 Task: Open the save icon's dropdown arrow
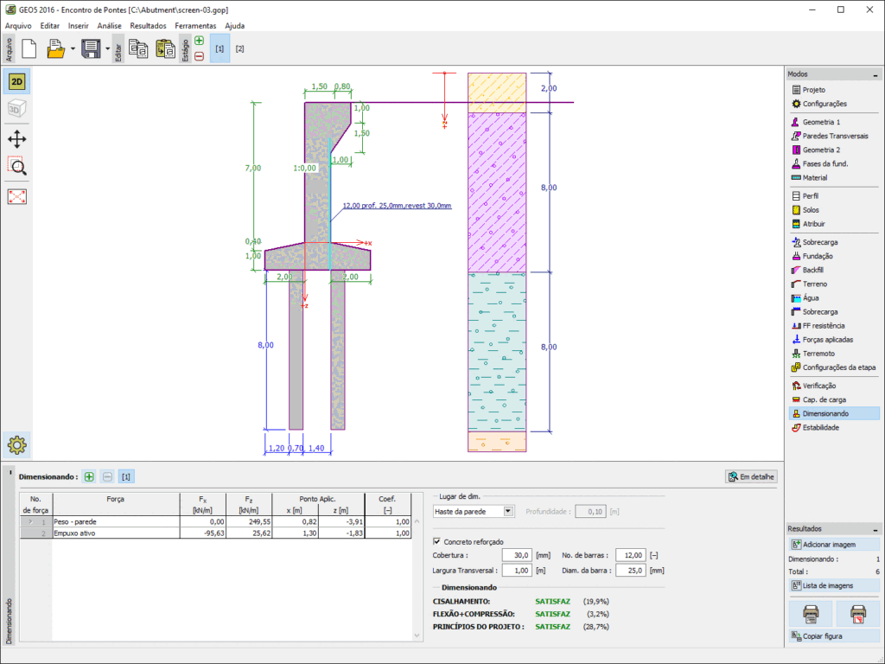(107, 49)
